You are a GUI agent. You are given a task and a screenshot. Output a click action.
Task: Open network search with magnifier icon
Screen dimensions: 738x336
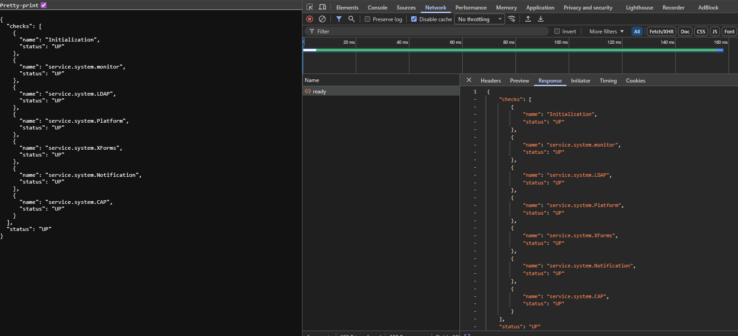tap(351, 19)
